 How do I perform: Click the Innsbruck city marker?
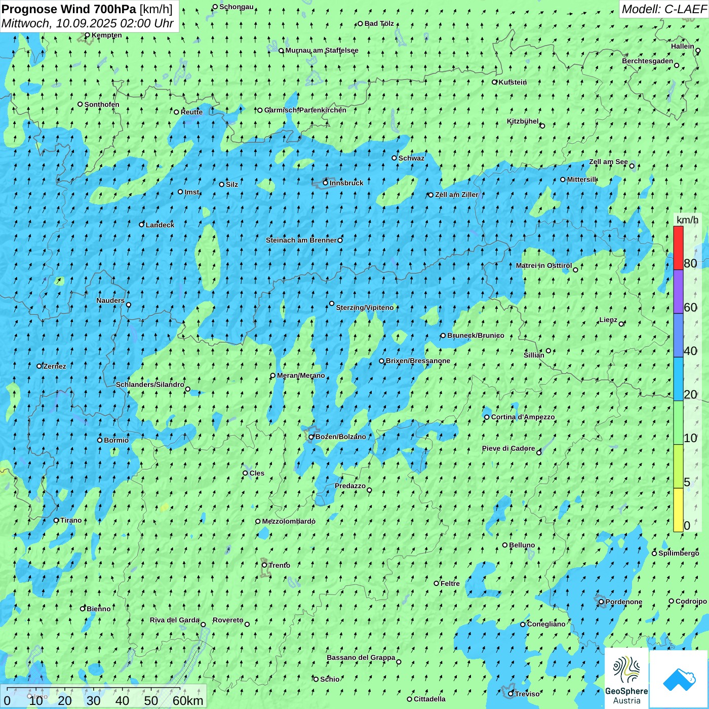tap(326, 183)
